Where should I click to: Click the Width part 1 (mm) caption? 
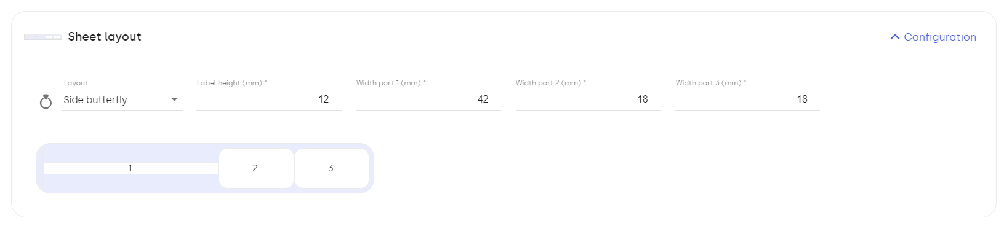(391, 83)
